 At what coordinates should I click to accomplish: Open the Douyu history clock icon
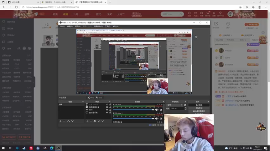point(189,14)
